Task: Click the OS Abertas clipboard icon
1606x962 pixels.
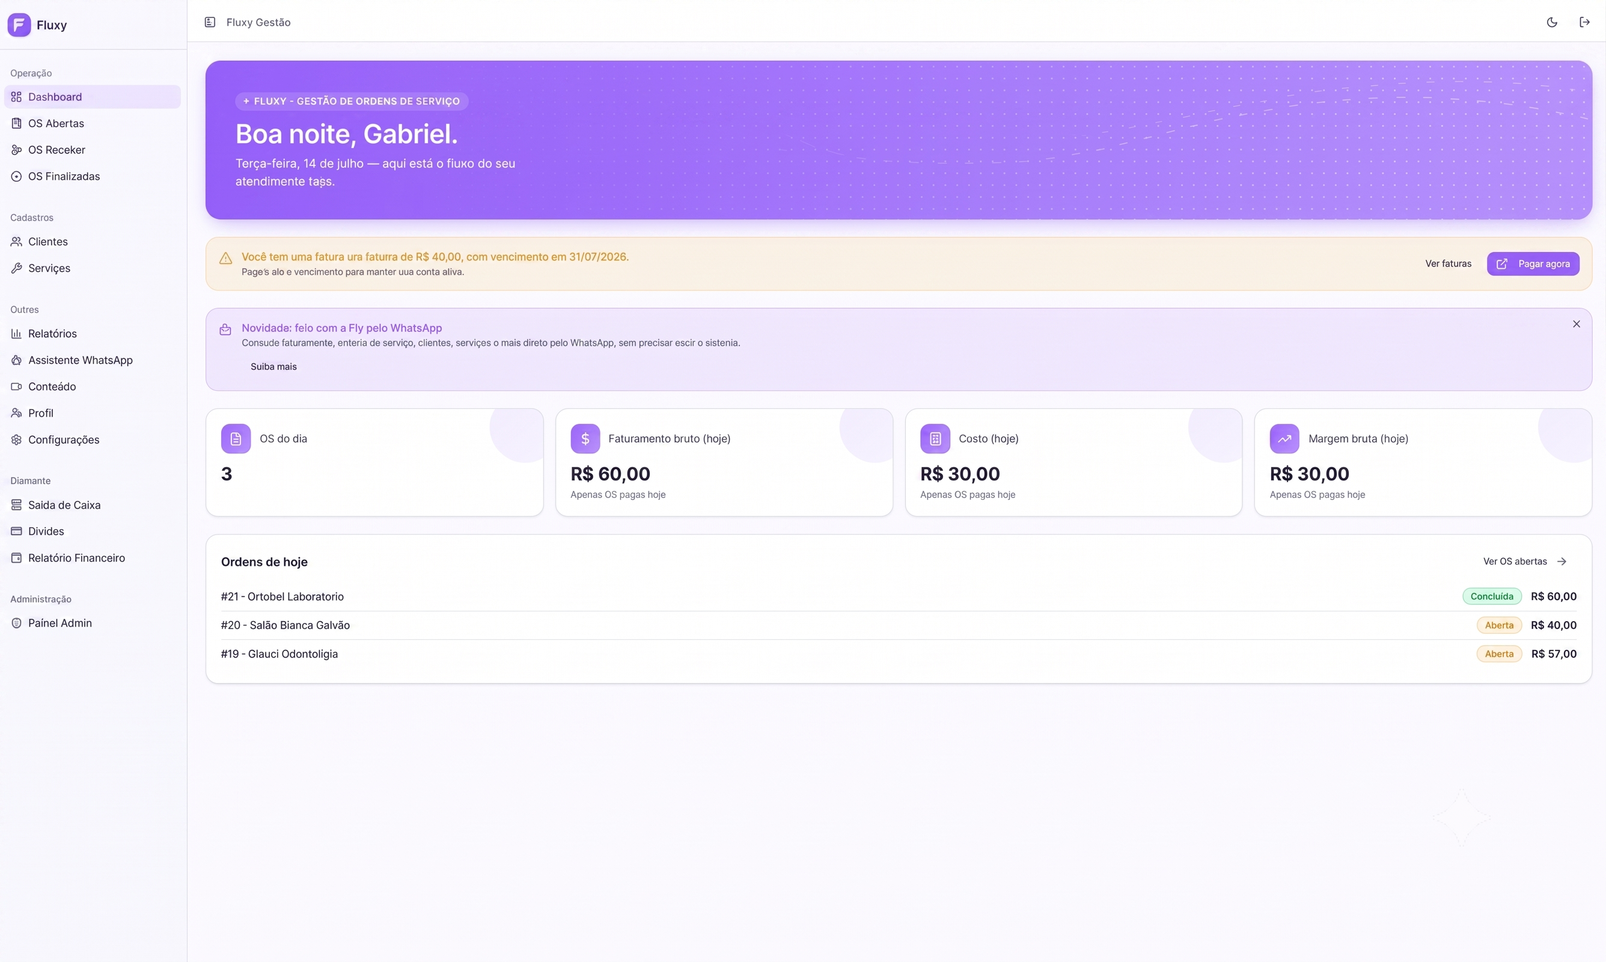Action: pyautogui.click(x=16, y=123)
